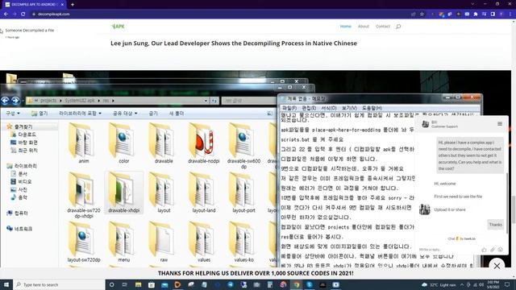Open the Extensions puzzle-piece menu
Image resolution: width=516 pixels, height=290 pixels.
[x=476, y=14]
